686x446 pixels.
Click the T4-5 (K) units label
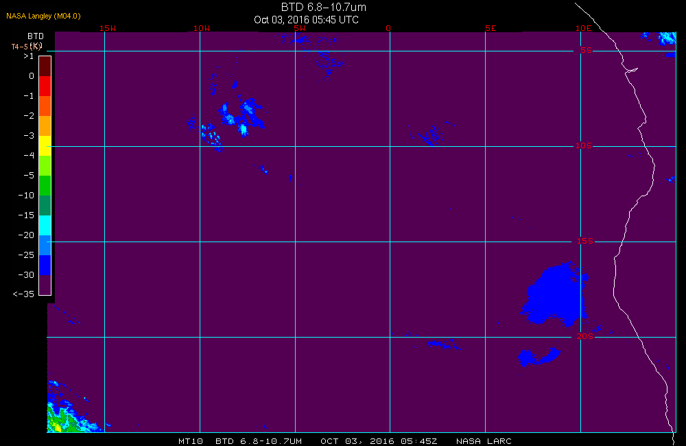tap(27, 46)
